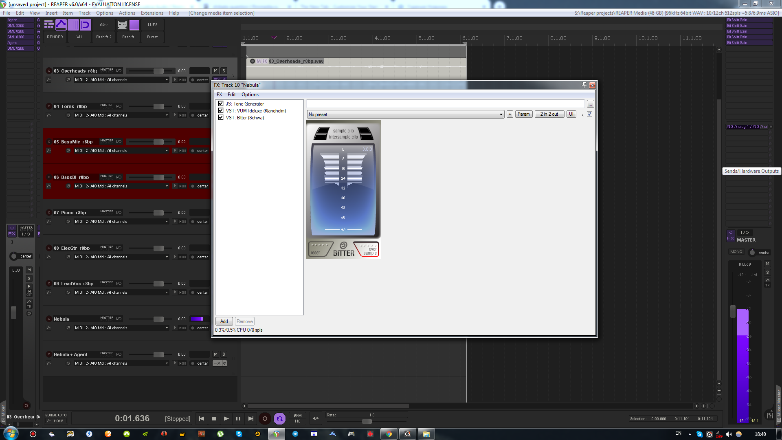Open I/O routing for 09 LeadVox track

point(119,284)
